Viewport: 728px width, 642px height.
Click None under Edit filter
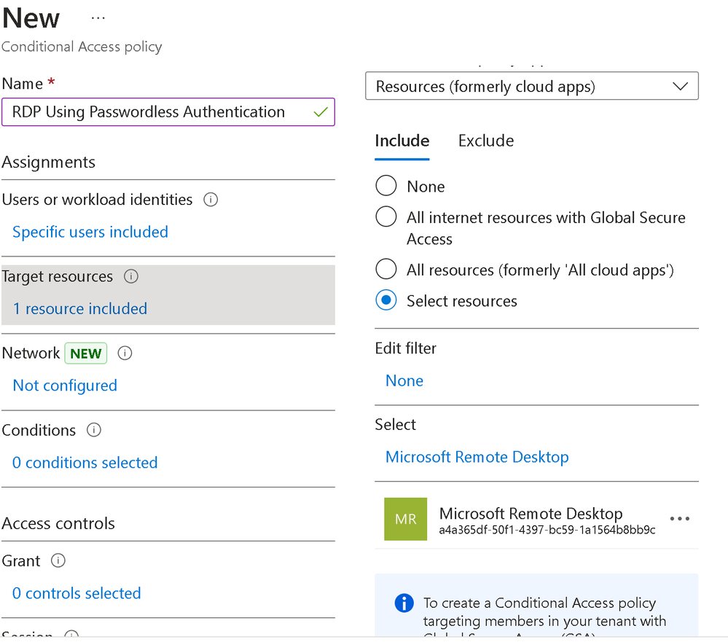tap(404, 380)
